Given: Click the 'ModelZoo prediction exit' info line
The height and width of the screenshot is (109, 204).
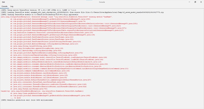Looking at the screenshot, I should pos(27,100).
